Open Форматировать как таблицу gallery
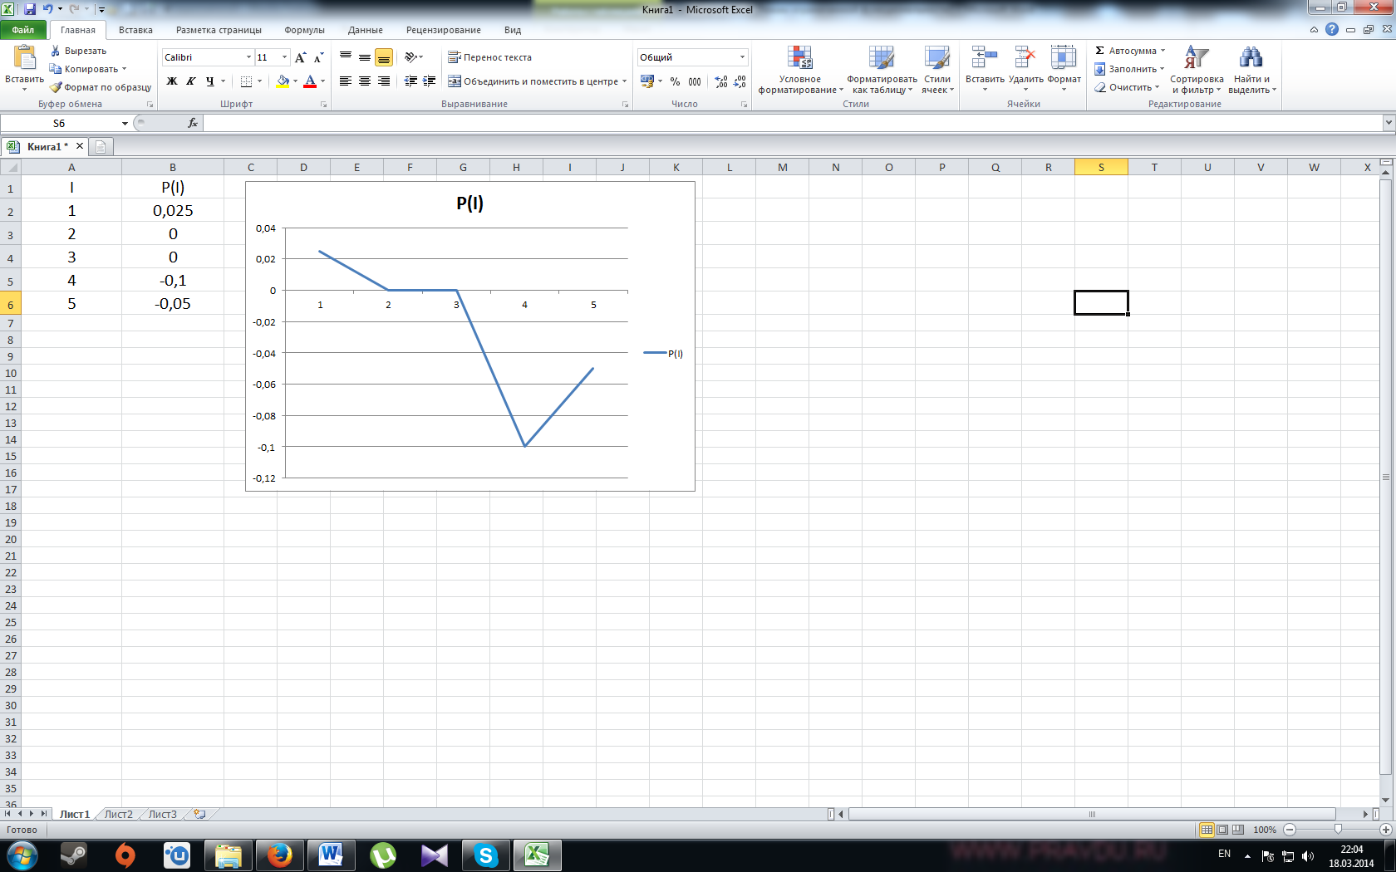This screenshot has height=872, width=1396. click(x=882, y=70)
